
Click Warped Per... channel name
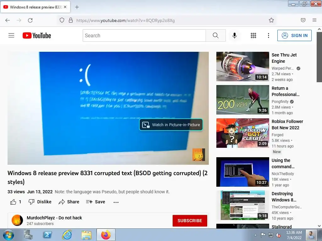click(282, 68)
